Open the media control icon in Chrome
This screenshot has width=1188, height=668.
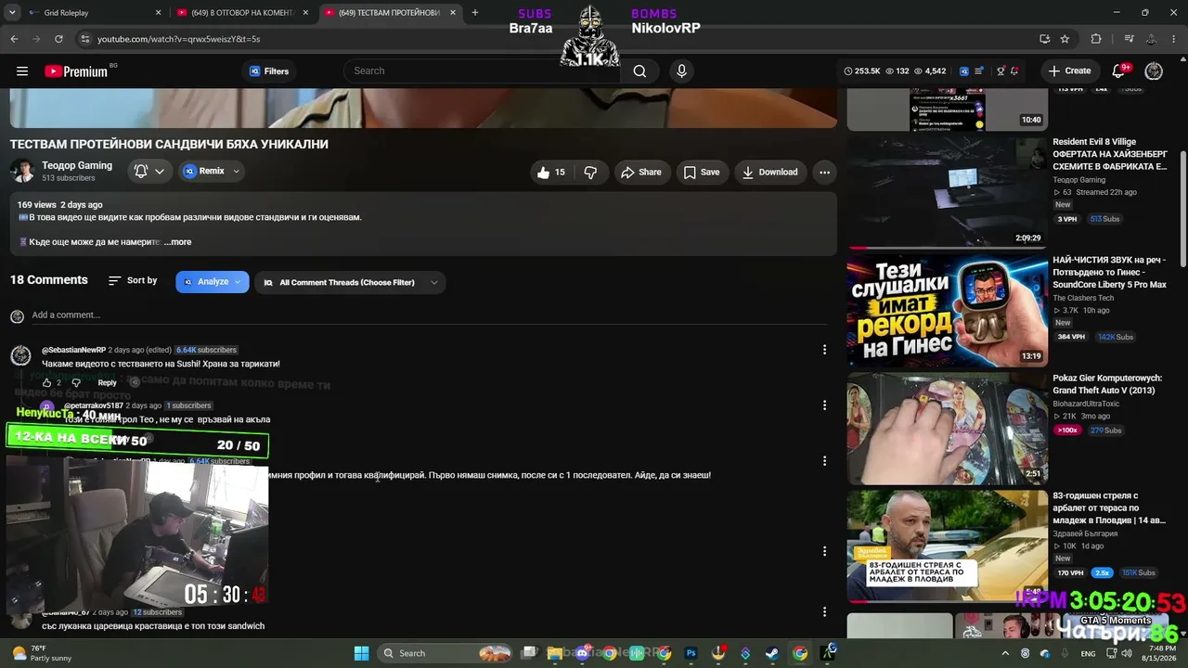tap(1129, 39)
